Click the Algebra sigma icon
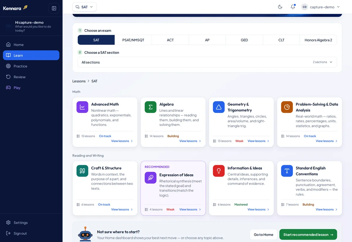This screenshot has height=242, width=352. [x=150, y=107]
